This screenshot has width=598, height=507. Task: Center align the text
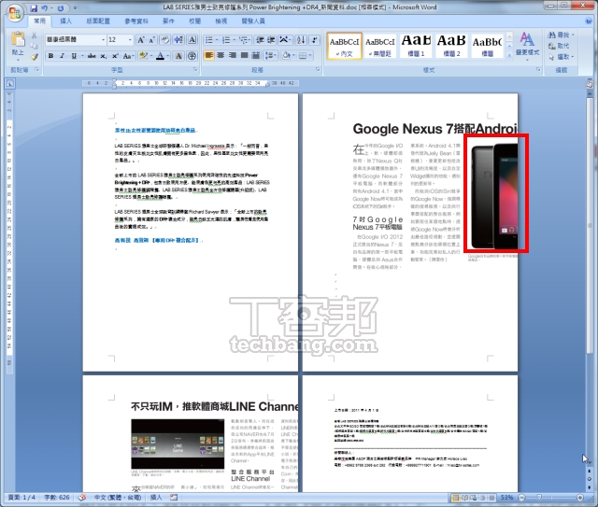point(221,56)
